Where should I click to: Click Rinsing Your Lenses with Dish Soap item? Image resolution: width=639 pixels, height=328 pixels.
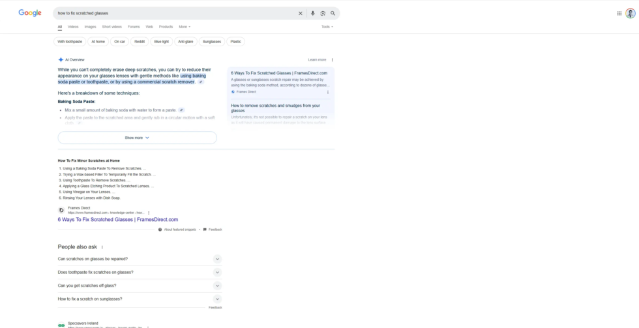(x=92, y=198)
